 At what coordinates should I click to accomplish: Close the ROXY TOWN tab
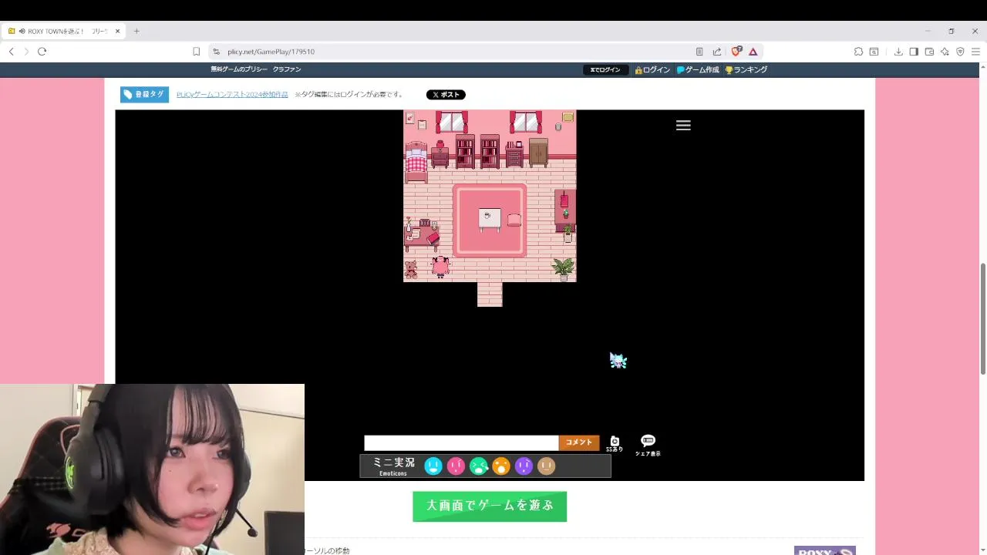[x=117, y=31]
